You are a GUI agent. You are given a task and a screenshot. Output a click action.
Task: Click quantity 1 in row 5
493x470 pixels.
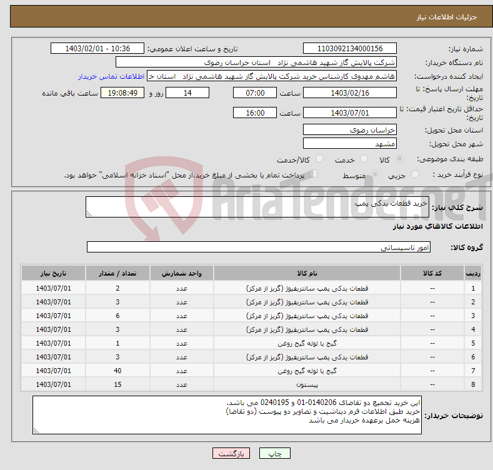coord(117,343)
